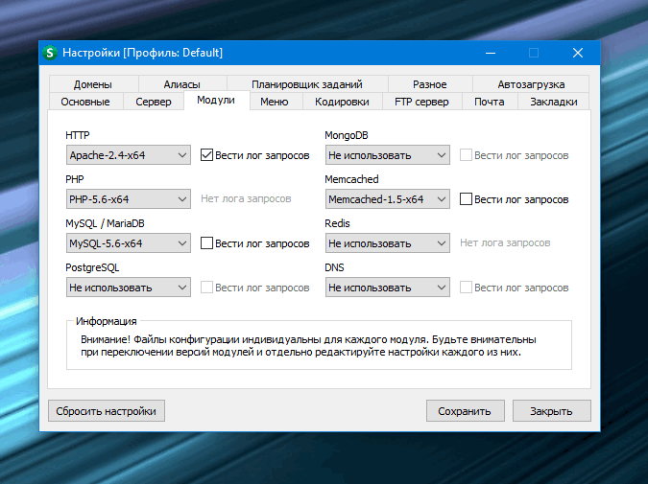Open the PostgreSQL module dropdown
This screenshot has height=484, width=648.
pos(128,288)
